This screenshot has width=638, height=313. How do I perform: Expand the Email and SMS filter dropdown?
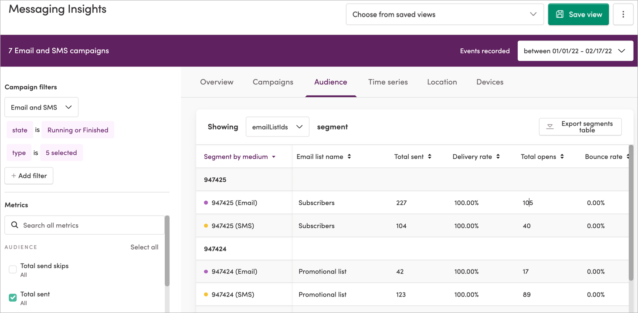click(41, 107)
